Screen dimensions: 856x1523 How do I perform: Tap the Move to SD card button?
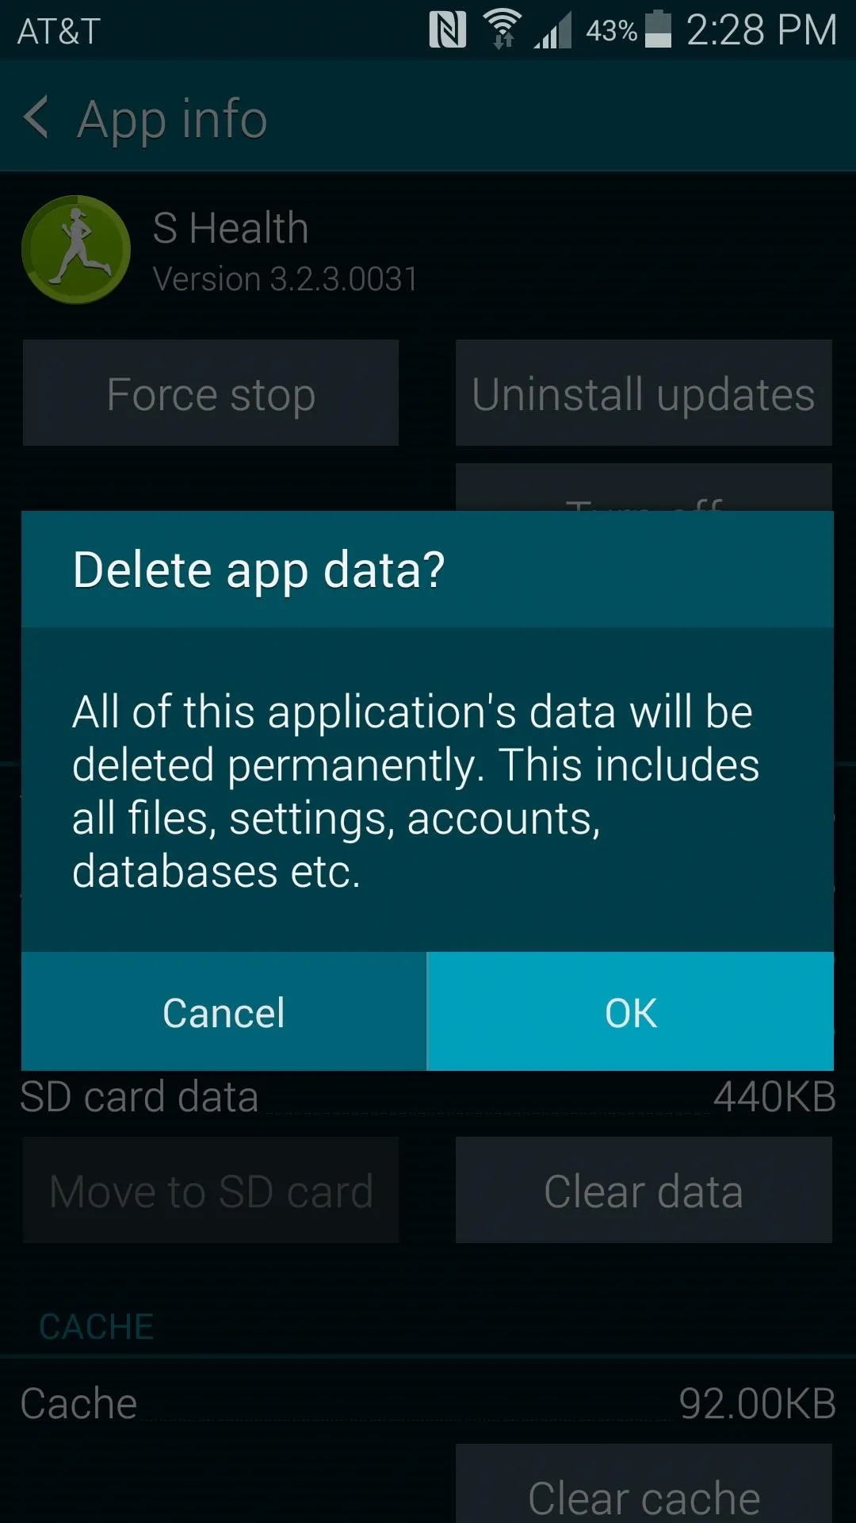point(211,1190)
